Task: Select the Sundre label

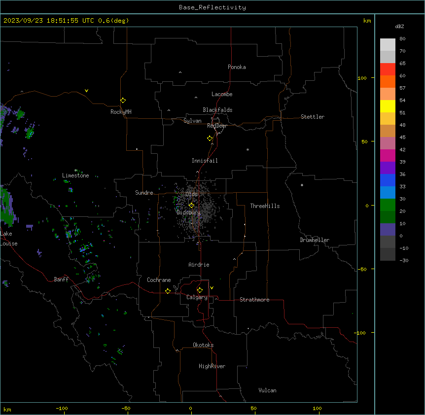Action: [x=144, y=193]
